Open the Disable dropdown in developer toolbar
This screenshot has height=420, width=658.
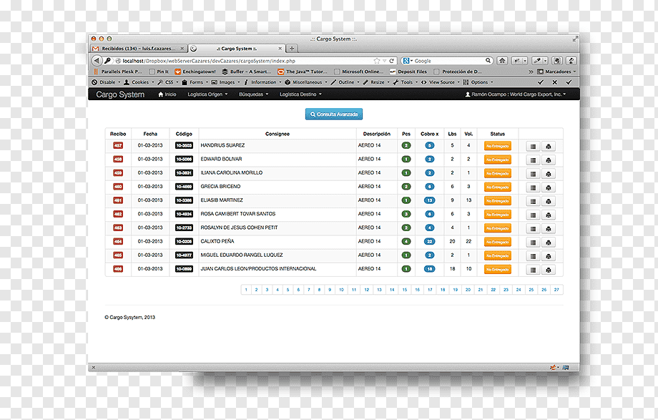point(106,82)
